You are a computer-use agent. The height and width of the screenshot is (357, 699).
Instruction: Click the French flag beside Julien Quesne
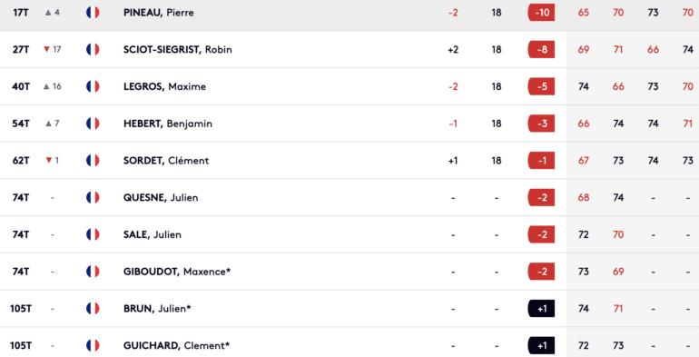click(93, 197)
